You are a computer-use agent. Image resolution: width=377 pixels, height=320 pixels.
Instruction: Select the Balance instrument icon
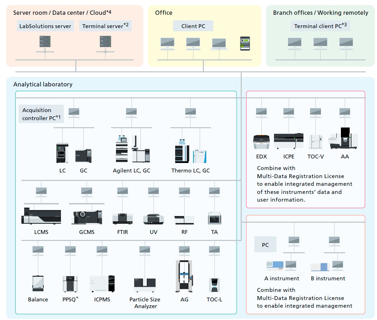(x=38, y=283)
